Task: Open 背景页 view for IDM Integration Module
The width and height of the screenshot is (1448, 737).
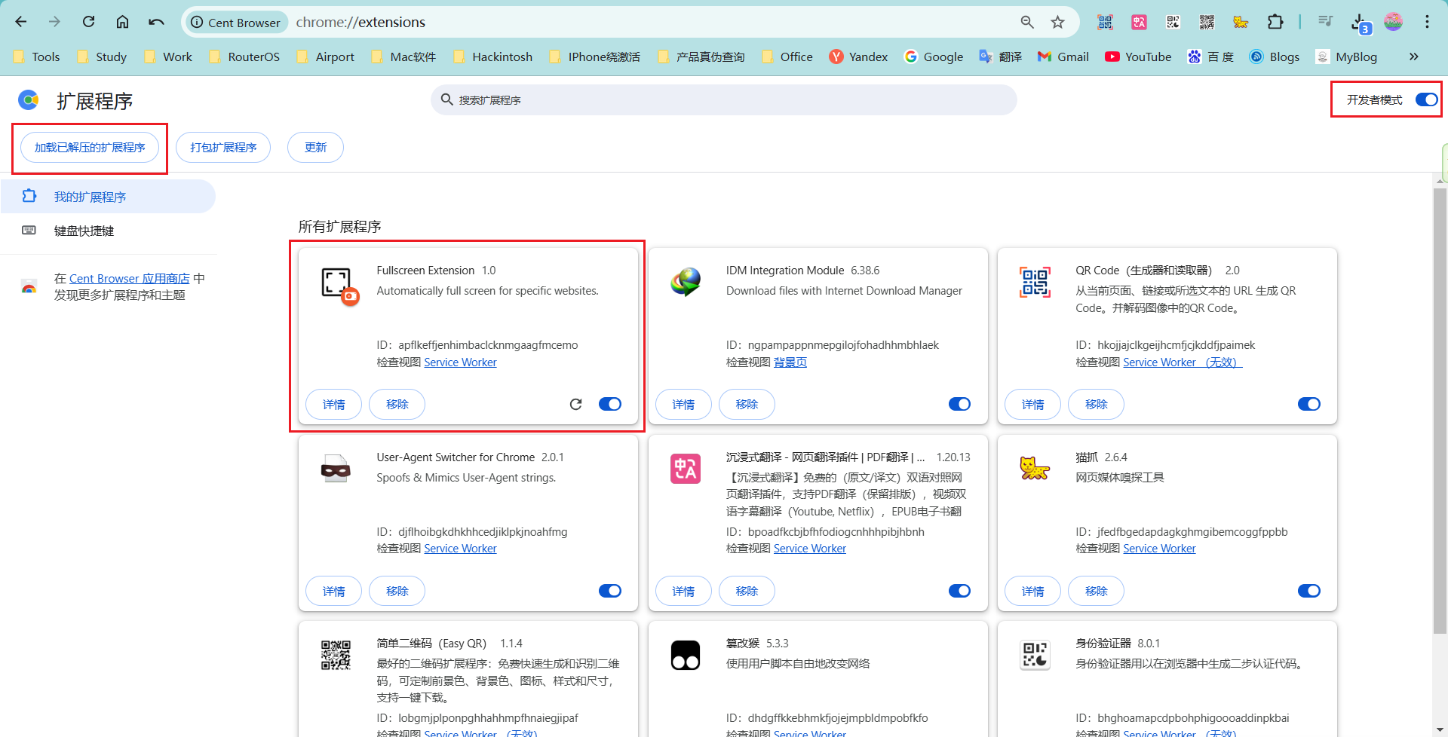Action: 790,362
